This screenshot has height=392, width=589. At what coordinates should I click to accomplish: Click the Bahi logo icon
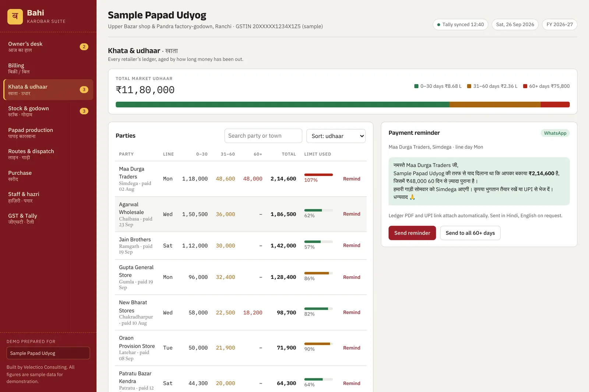pyautogui.click(x=15, y=17)
